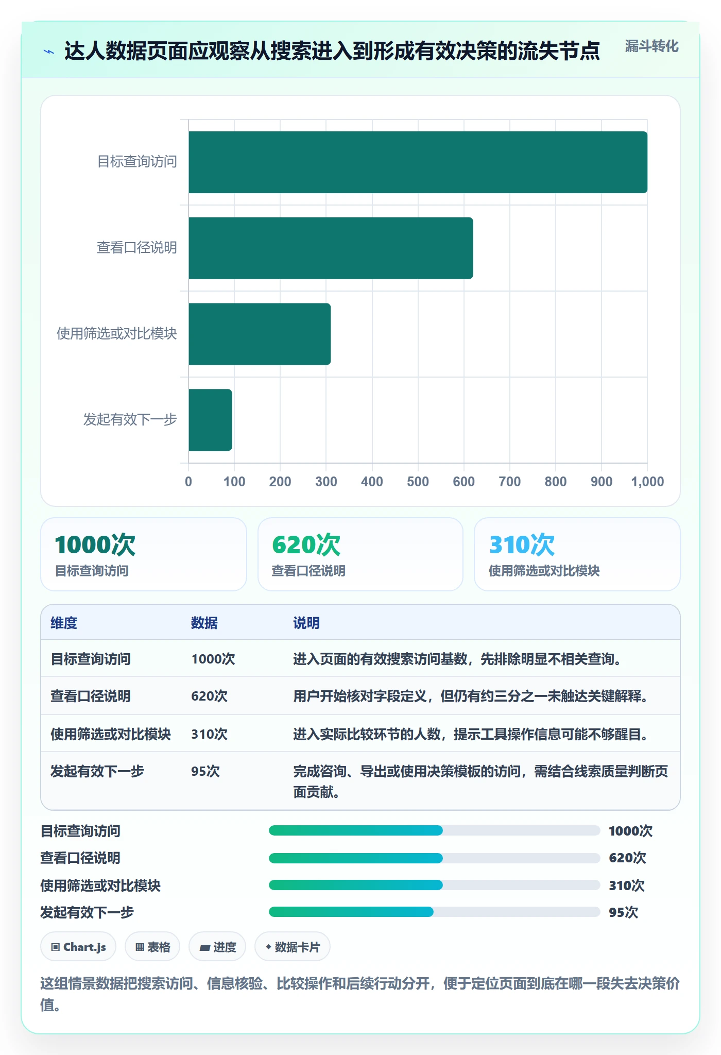Select the 使用筛选或对比模块 chart bar
The width and height of the screenshot is (721, 1055).
(260, 334)
